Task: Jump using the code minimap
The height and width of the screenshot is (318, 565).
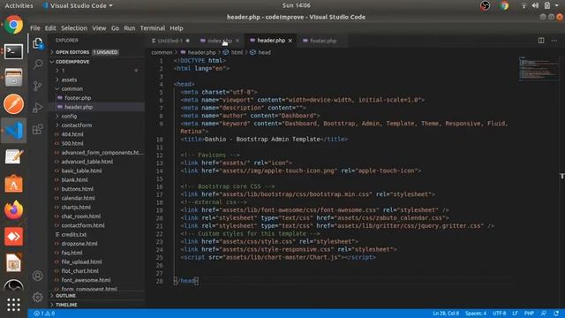Action: coord(538,69)
